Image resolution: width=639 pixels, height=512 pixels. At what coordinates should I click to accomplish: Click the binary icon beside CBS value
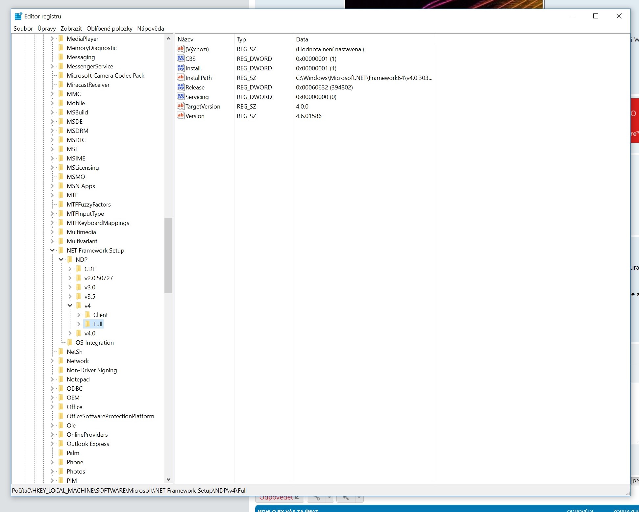pyautogui.click(x=181, y=59)
